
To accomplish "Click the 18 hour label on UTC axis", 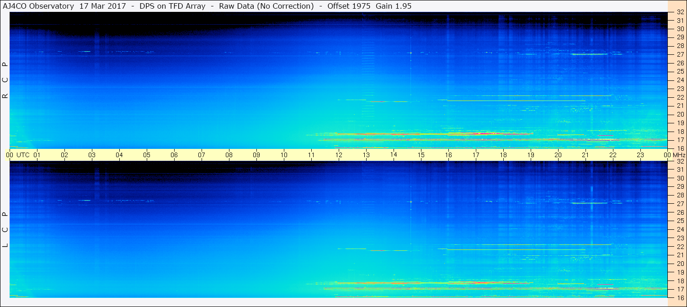I will pyautogui.click(x=503, y=155).
